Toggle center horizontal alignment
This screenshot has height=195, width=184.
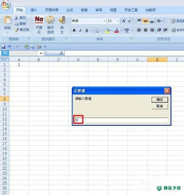click(x=145, y=30)
